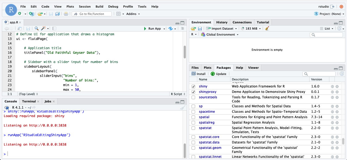Click globe icon in spatial package row
The image size is (347, 160).
[332, 117]
